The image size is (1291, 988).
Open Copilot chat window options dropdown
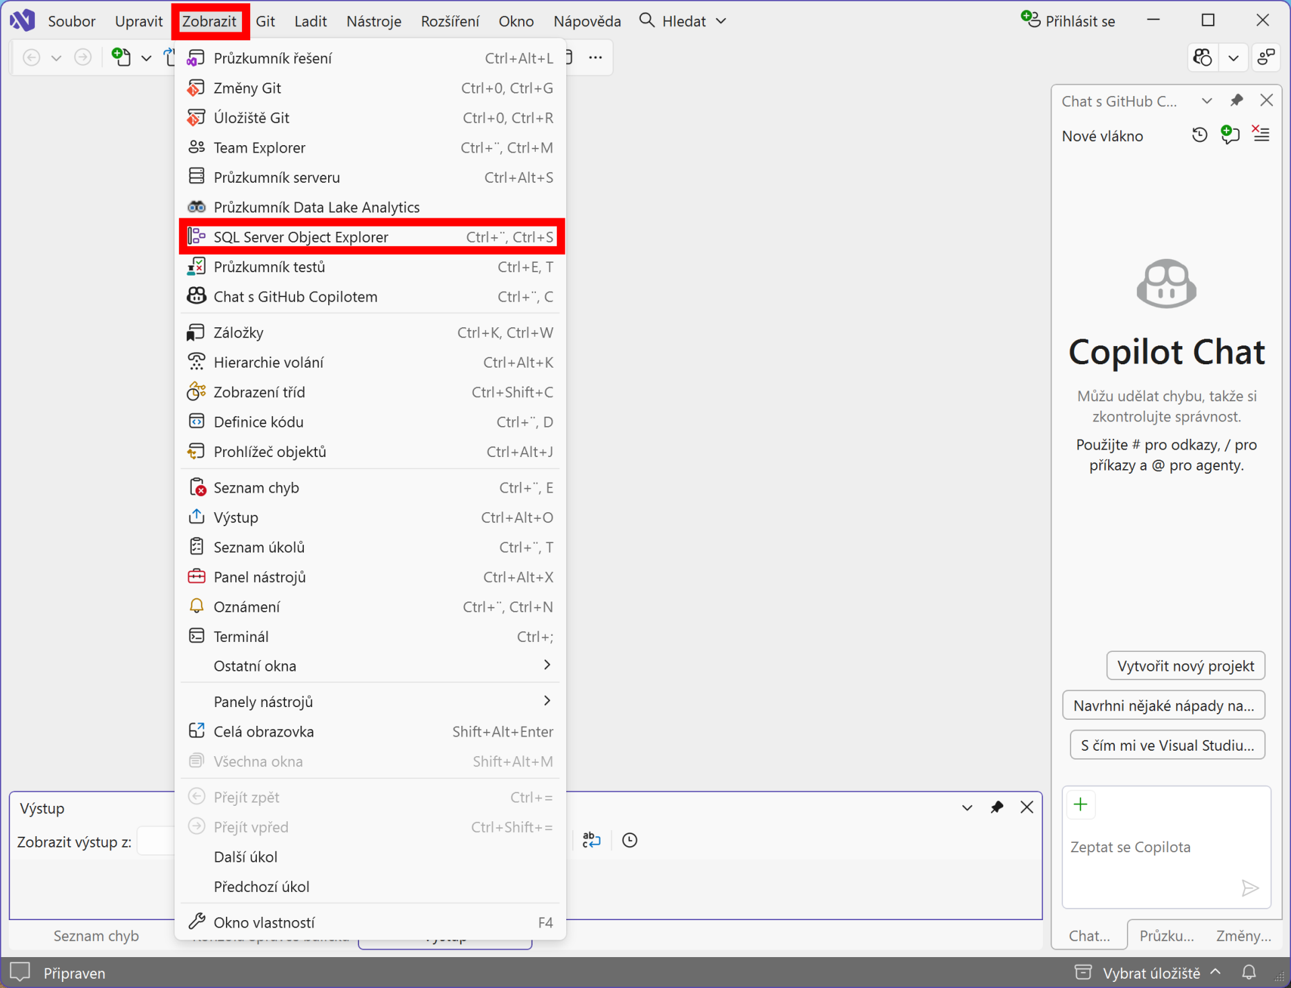coord(1207,101)
